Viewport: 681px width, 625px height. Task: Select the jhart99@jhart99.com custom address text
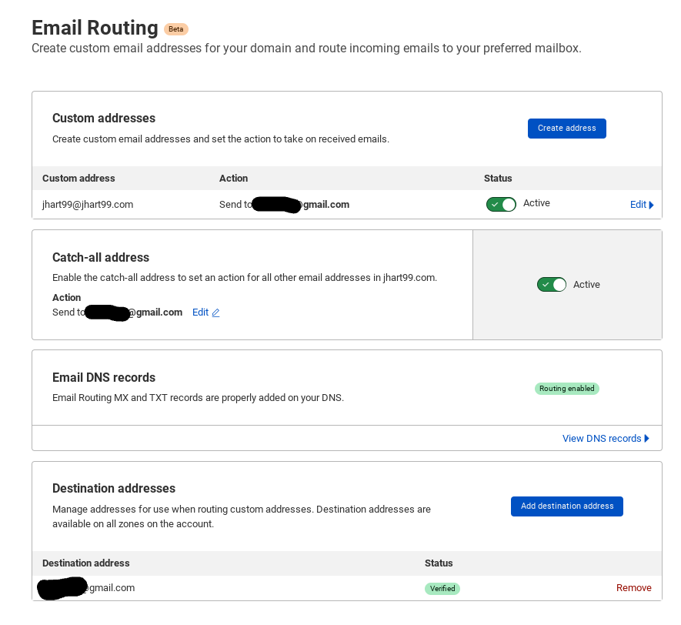(88, 205)
